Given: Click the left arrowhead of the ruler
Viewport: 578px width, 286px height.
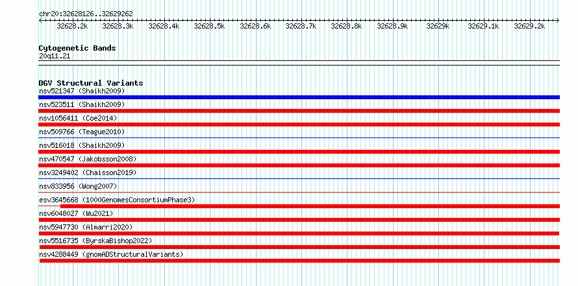Looking at the screenshot, I should pyautogui.click(x=40, y=21).
